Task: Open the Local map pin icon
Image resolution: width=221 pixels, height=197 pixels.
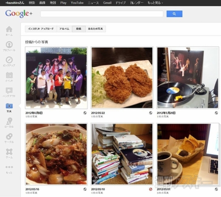Action: pos(9,121)
